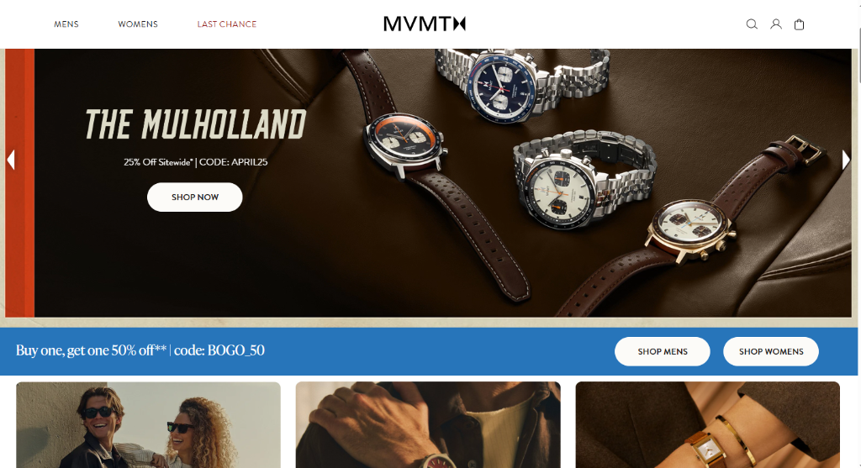Open the man's wristwatch thumbnail
This screenshot has height=468, width=861.
[x=428, y=425]
